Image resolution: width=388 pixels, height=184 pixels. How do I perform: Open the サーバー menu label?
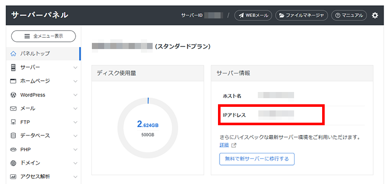[x=30, y=67]
